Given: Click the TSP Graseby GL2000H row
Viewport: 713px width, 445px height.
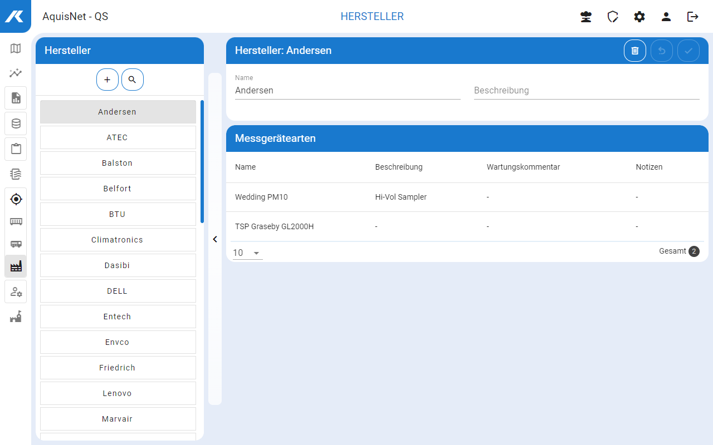Looking at the screenshot, I should (x=467, y=226).
